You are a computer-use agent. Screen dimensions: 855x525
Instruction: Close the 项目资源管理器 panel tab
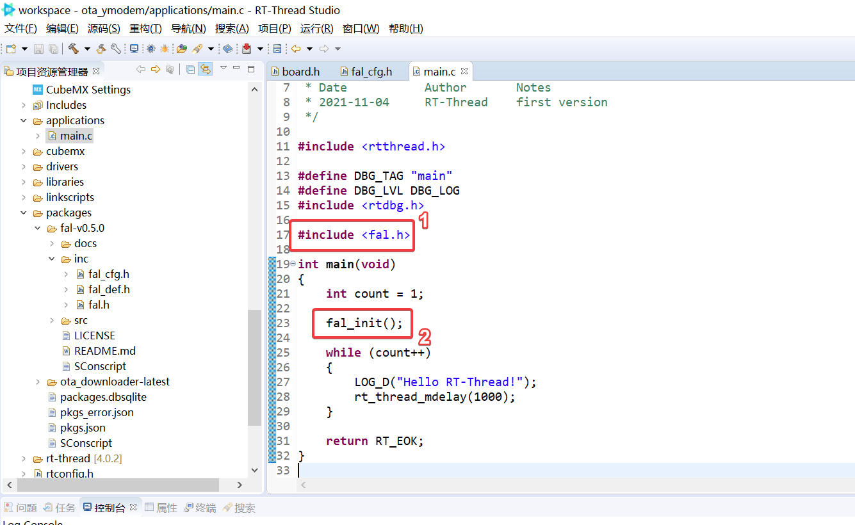pos(96,71)
